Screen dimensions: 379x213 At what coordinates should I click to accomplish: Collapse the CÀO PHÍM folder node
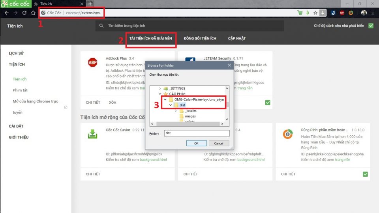[x=160, y=94]
